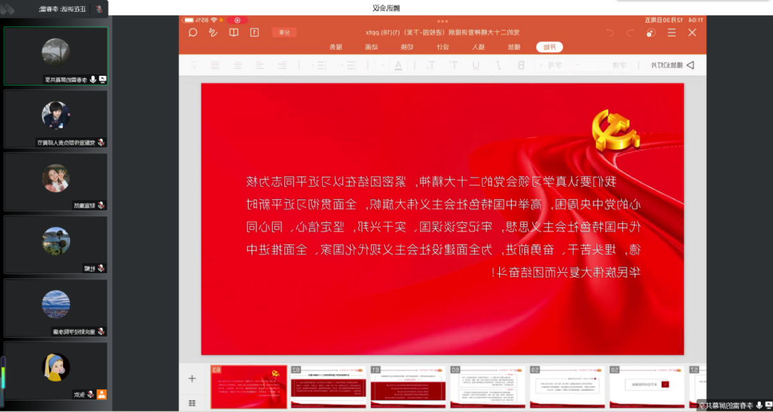Open the search magnifier in the WPS title bar
Image resolution: width=773 pixels, height=412 pixels.
click(192, 32)
